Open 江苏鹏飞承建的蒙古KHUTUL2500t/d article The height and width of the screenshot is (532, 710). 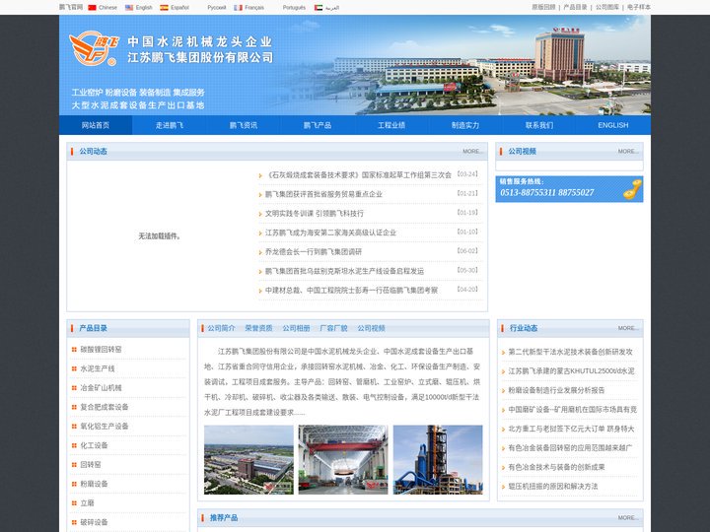pos(571,371)
